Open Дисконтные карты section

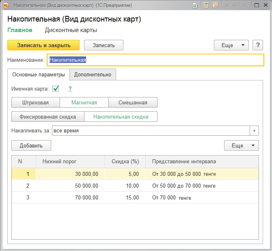[x=71, y=30]
